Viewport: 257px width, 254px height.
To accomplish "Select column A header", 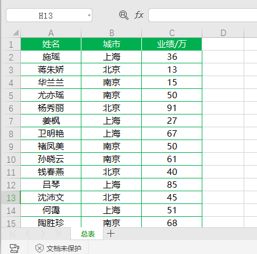I will coord(51,33).
